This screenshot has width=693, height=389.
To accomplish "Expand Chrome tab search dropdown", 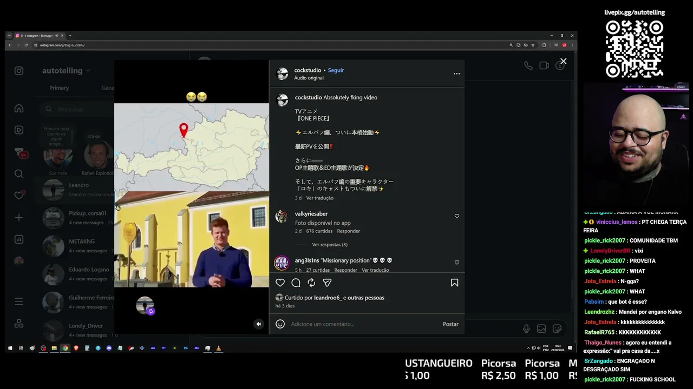I will (9, 36).
